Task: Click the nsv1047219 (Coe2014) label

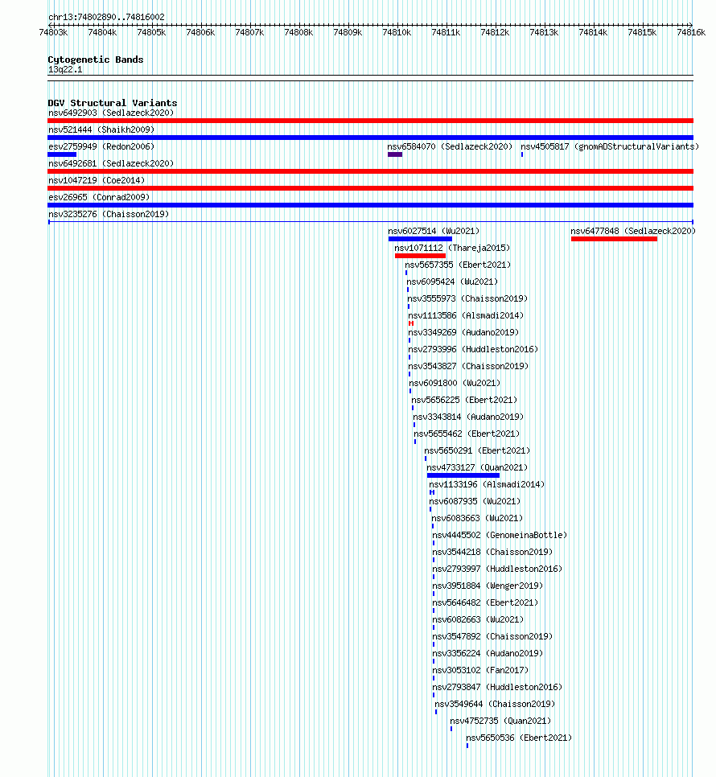Action: tap(97, 180)
